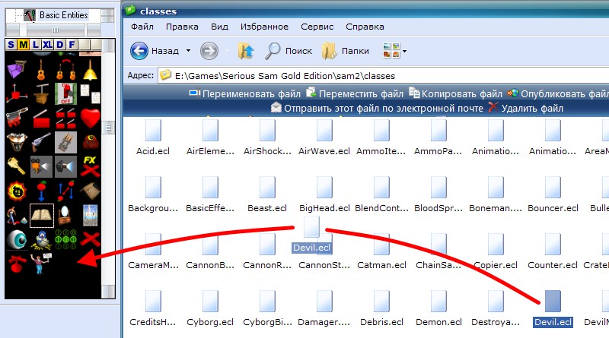Screen dimensions: 609x338
Task: Select the paper notes entity icon
Action: point(90,93)
